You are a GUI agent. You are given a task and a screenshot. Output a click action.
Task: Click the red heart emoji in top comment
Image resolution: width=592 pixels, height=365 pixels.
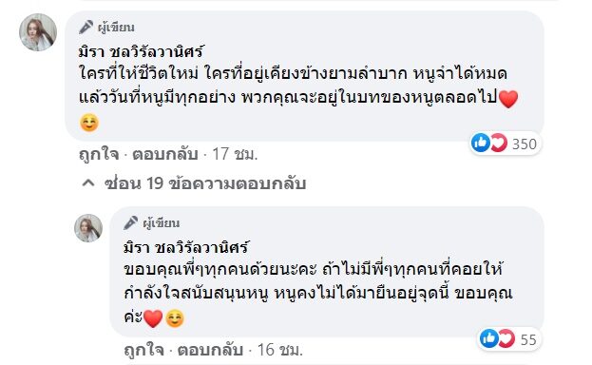coord(508,99)
